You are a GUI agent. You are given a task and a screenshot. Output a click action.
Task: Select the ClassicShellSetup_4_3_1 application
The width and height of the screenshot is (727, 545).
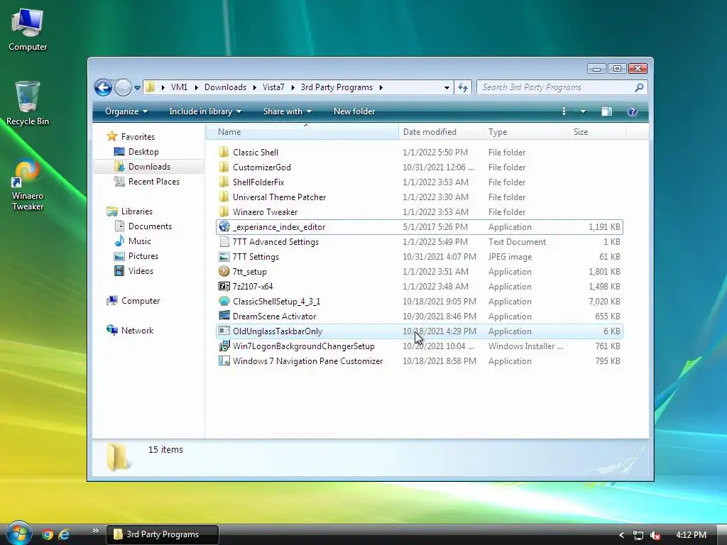[420, 301]
